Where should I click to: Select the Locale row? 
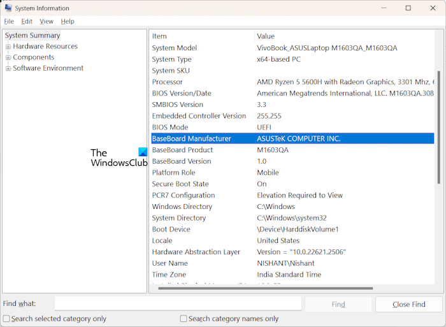[292, 241]
